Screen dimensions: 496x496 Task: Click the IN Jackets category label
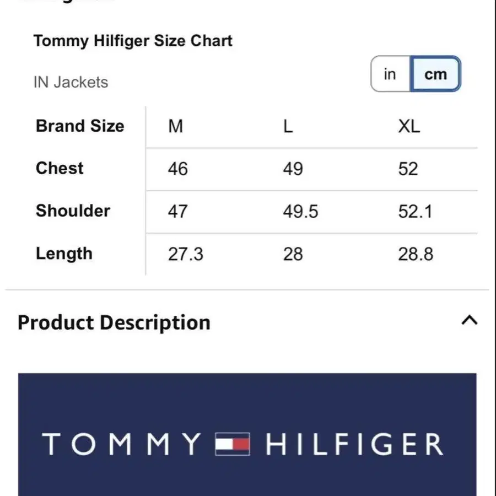pos(71,83)
